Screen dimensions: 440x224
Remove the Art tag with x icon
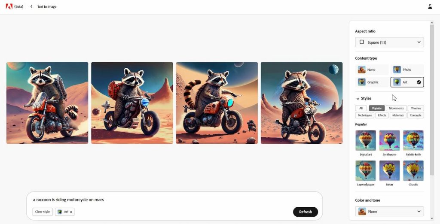pos(71,212)
